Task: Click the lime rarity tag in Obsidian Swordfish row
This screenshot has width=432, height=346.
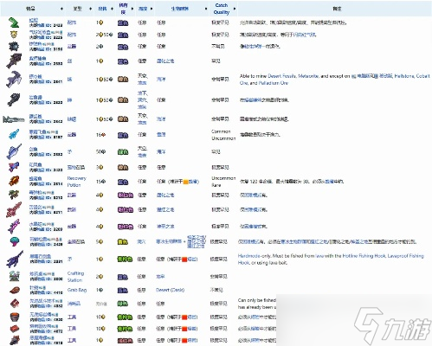Action: (125, 259)
